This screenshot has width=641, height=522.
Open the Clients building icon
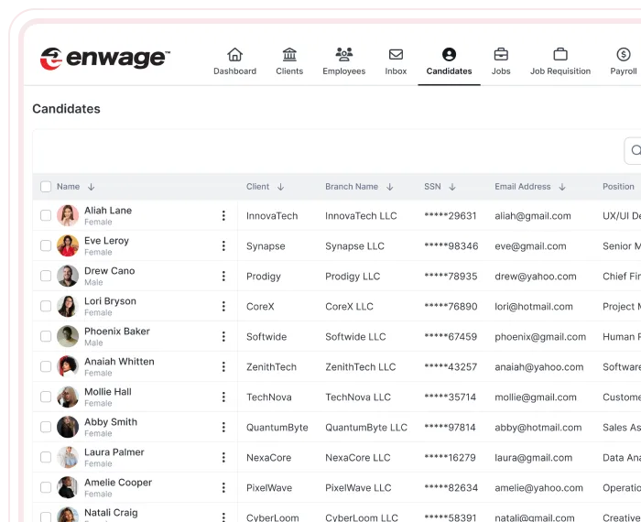289,55
